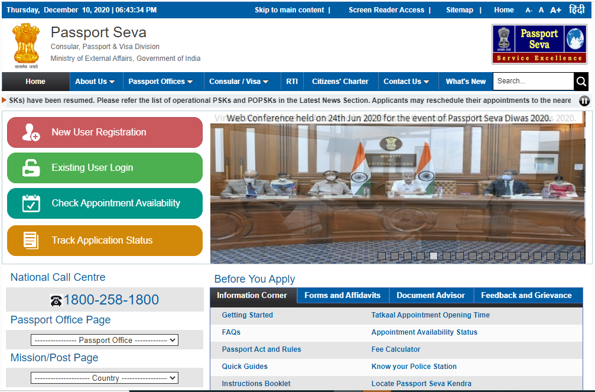Open the Fee Calculator link

click(x=396, y=349)
